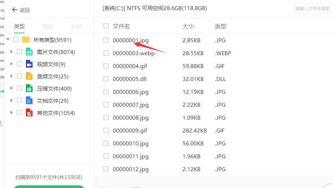
Task: Click the document files blue icon
Action: point(29,101)
